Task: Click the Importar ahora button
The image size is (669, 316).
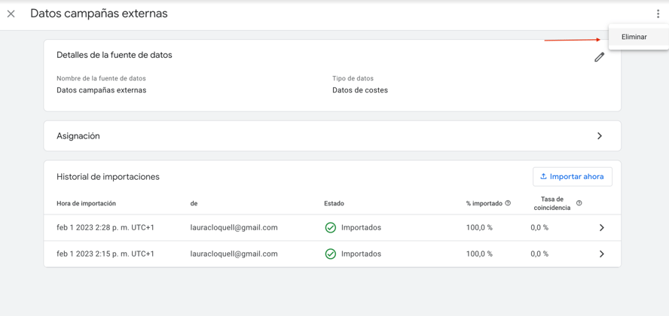Action: tap(572, 177)
